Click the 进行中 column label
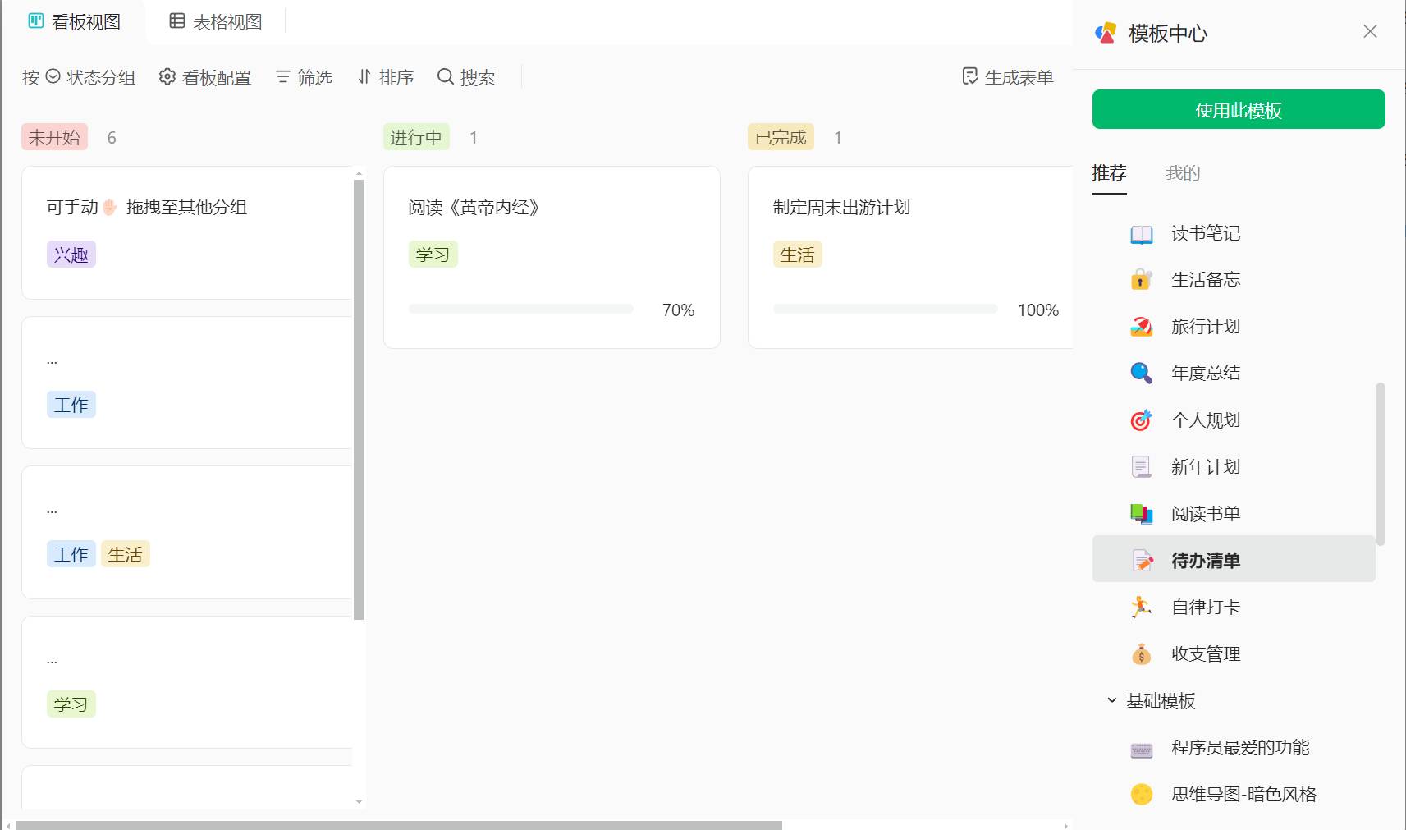The image size is (1406, 830). tap(416, 137)
